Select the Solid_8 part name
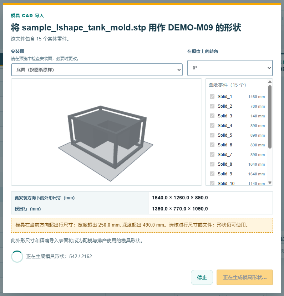This screenshot has width=284, height=296. [x=225, y=164]
